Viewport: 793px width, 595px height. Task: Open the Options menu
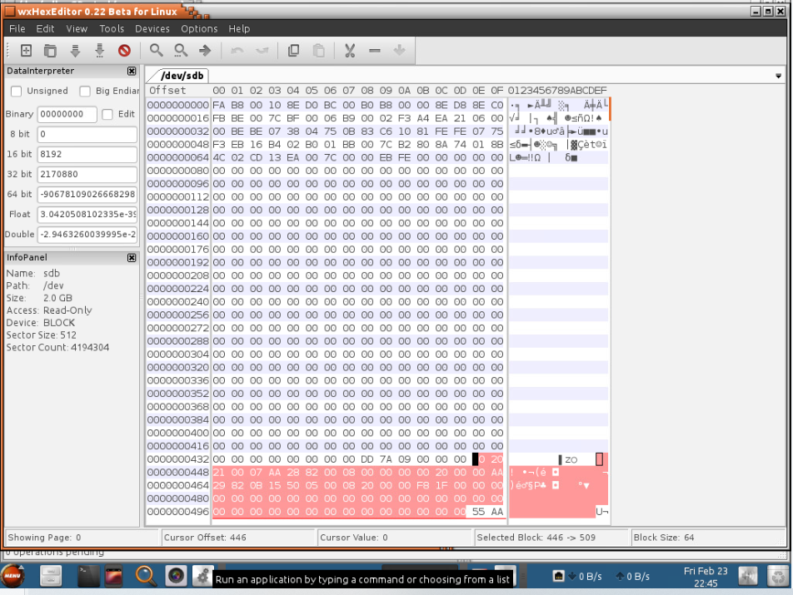point(199,28)
